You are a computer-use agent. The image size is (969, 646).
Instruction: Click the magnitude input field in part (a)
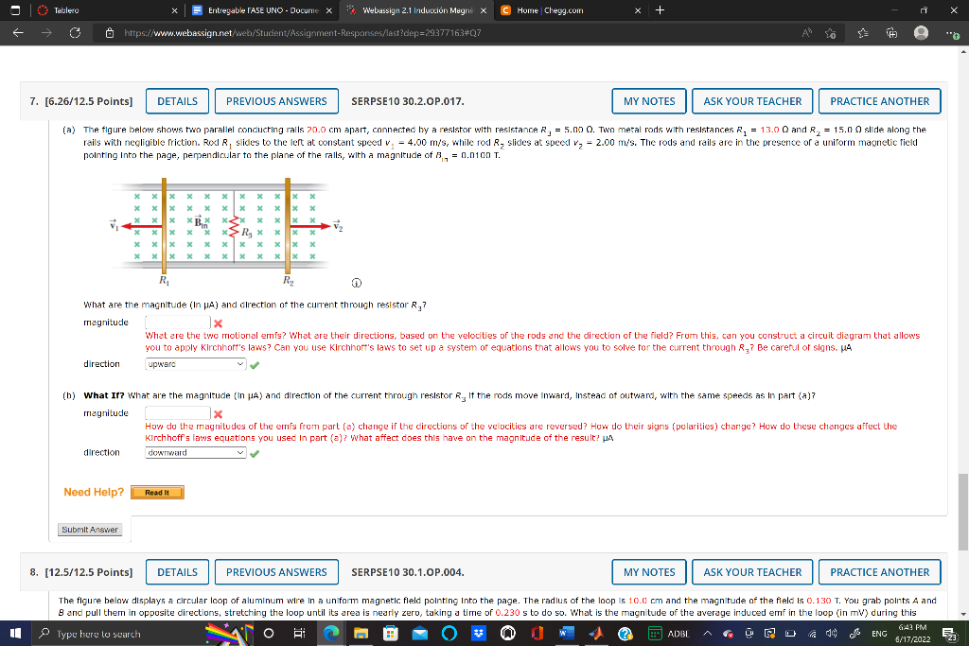pos(180,322)
